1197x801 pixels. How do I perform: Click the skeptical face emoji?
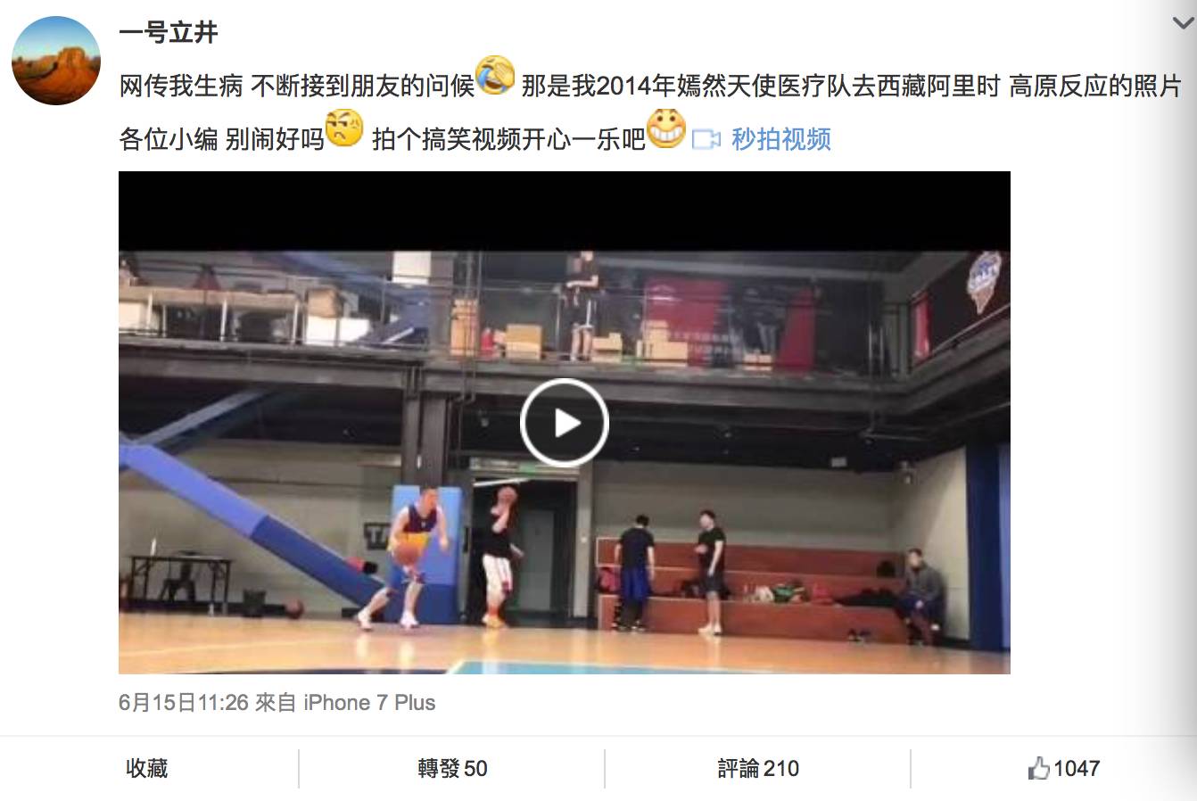coord(345,128)
